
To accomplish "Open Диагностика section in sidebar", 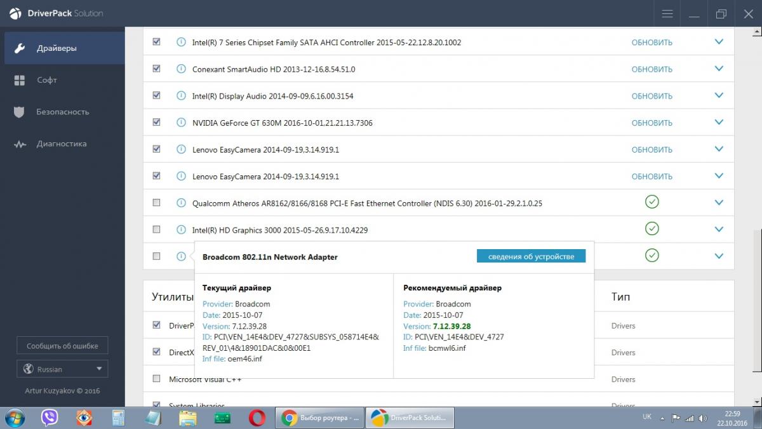I will (62, 144).
